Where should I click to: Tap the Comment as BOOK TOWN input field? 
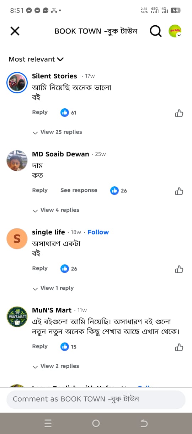(96, 399)
